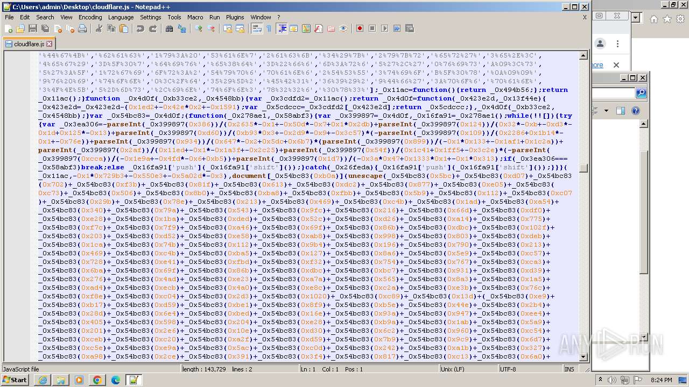Screen dimensions: 689x387
Task: Toggle synchronize horizontal scrolling
Action: click(240, 28)
